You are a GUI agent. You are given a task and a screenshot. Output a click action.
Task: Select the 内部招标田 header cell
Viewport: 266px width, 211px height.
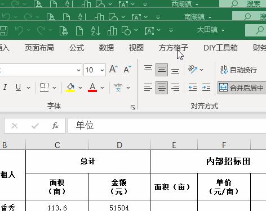209,161
